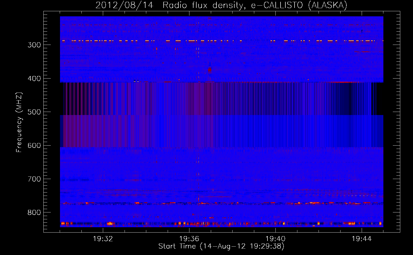Click the plot title mentioning e-CALLISTO (ALASKA)
Image resolution: width=413 pixels, height=255 pixels.
[221, 5]
